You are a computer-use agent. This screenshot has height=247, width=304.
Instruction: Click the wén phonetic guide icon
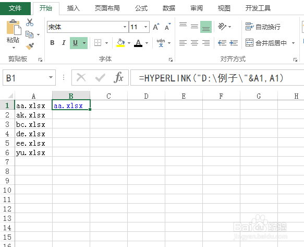(x=161, y=43)
